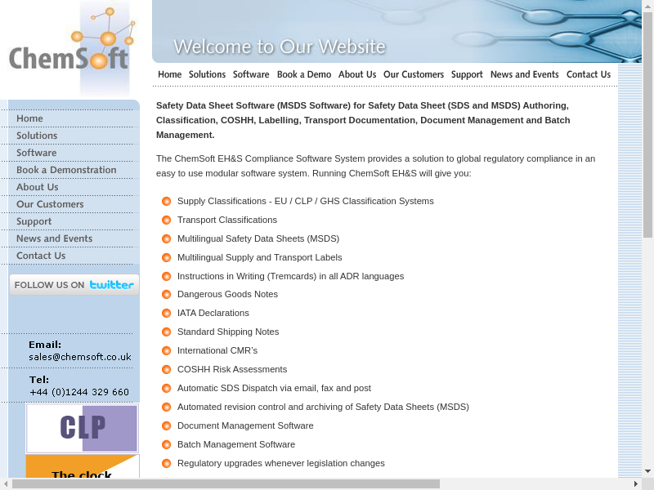Open Contact Us from the top menu

(x=589, y=74)
